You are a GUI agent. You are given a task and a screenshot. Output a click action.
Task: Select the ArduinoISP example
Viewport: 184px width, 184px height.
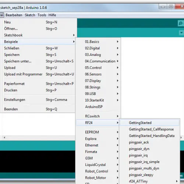pos(98,107)
